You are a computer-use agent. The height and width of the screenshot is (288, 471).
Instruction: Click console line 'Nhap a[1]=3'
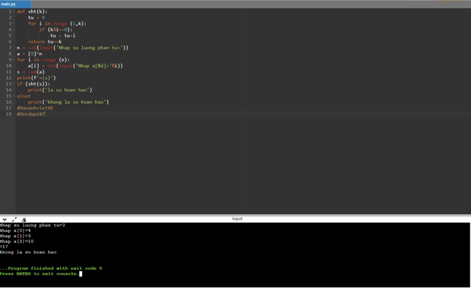coord(15,236)
